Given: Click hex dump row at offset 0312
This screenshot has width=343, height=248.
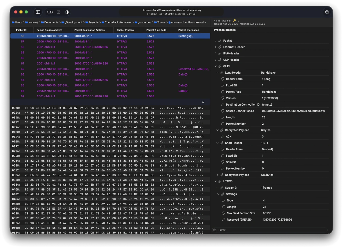Looking at the screenshot, I should (x=110, y=170).
